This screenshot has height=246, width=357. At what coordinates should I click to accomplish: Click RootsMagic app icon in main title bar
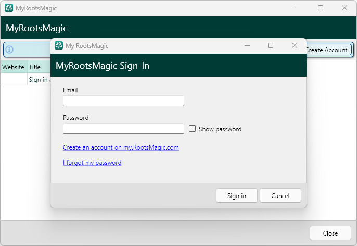coord(9,8)
